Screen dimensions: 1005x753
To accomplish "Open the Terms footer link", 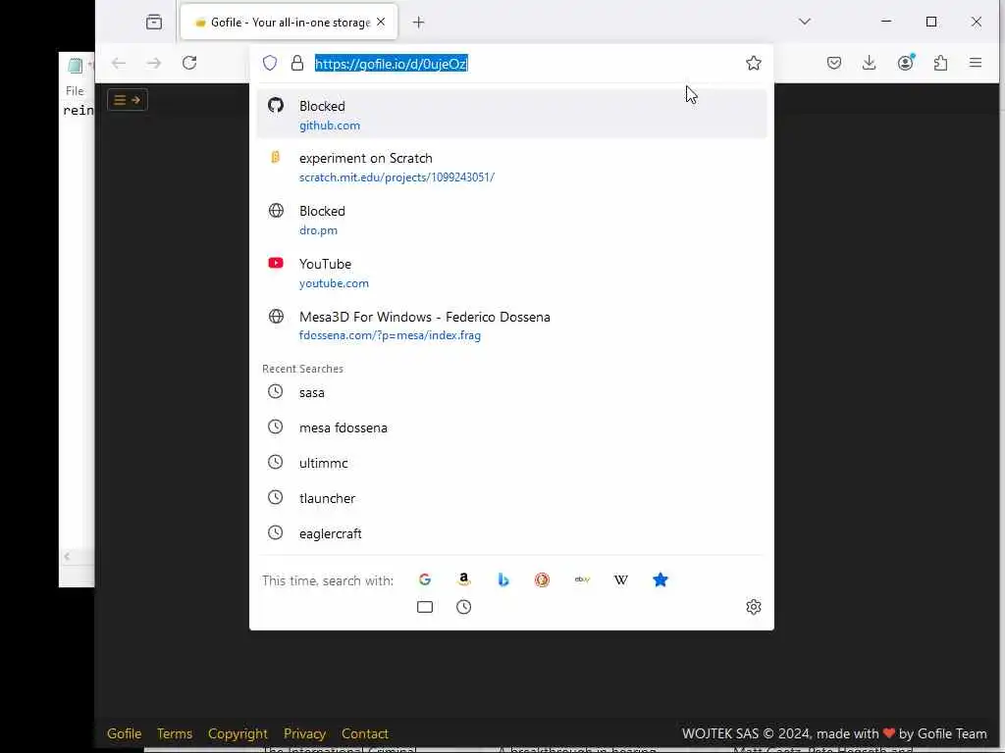I will tap(175, 733).
